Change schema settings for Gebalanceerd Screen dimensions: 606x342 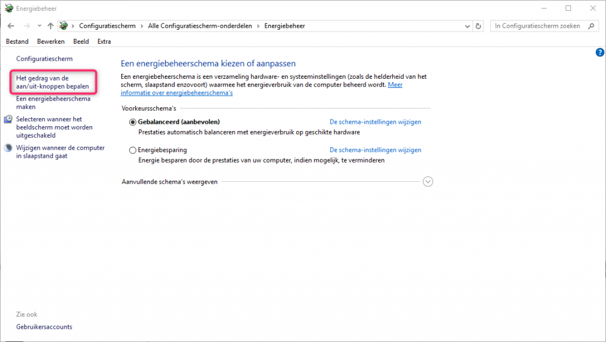(375, 122)
